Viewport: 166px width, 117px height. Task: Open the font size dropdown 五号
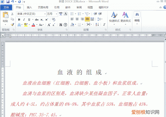click(57, 14)
